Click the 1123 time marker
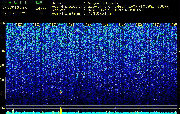 [x=54, y=25]
